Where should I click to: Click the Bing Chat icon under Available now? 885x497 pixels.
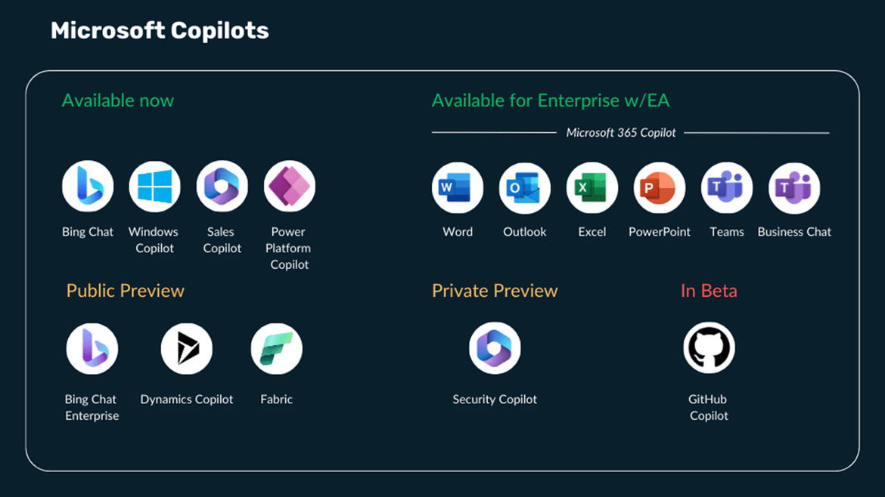click(x=88, y=187)
